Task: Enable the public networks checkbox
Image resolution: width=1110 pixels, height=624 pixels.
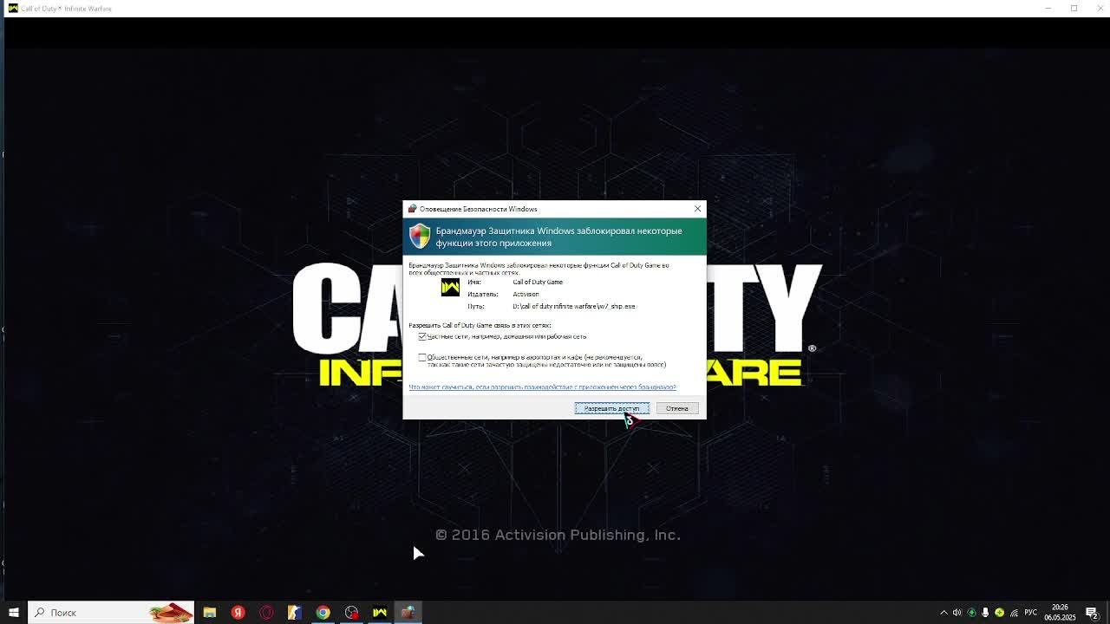Action: pyautogui.click(x=422, y=357)
